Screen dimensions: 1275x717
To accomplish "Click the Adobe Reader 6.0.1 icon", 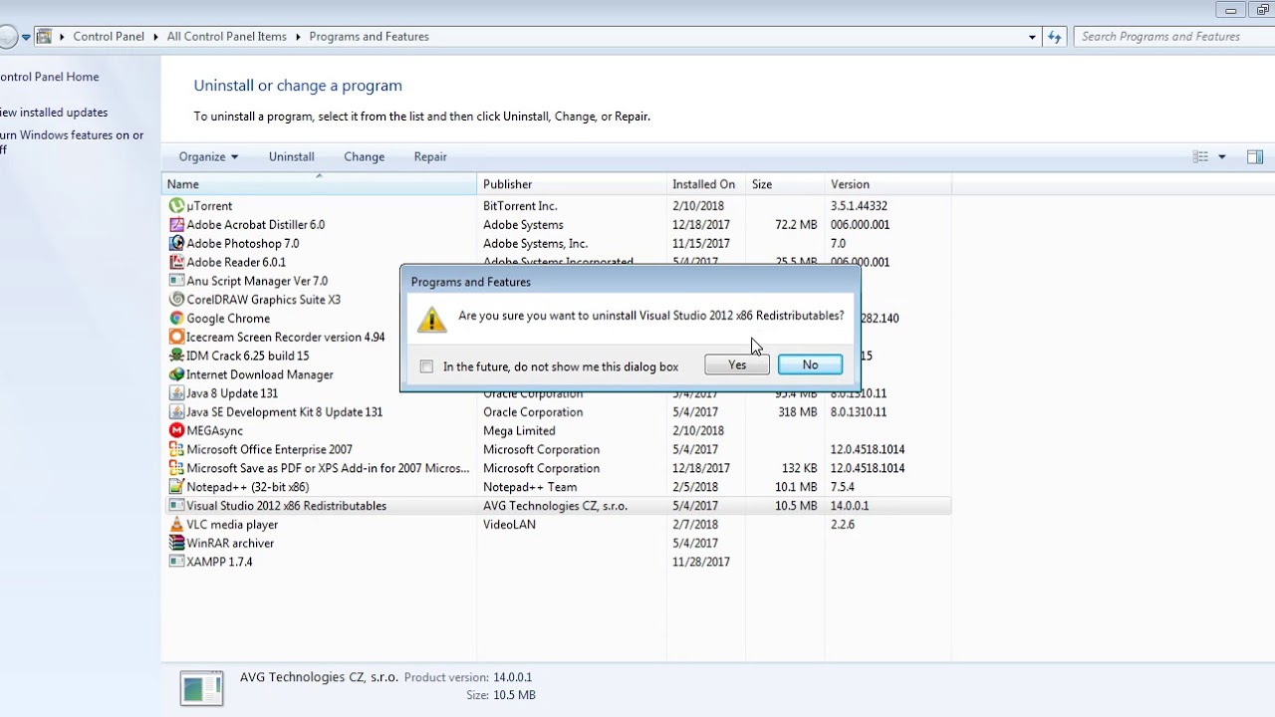I will coord(176,262).
